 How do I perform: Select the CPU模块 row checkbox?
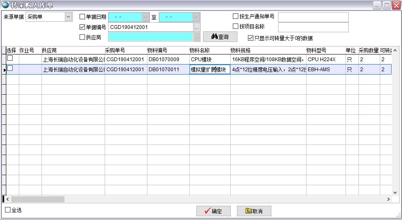[x=10, y=58]
